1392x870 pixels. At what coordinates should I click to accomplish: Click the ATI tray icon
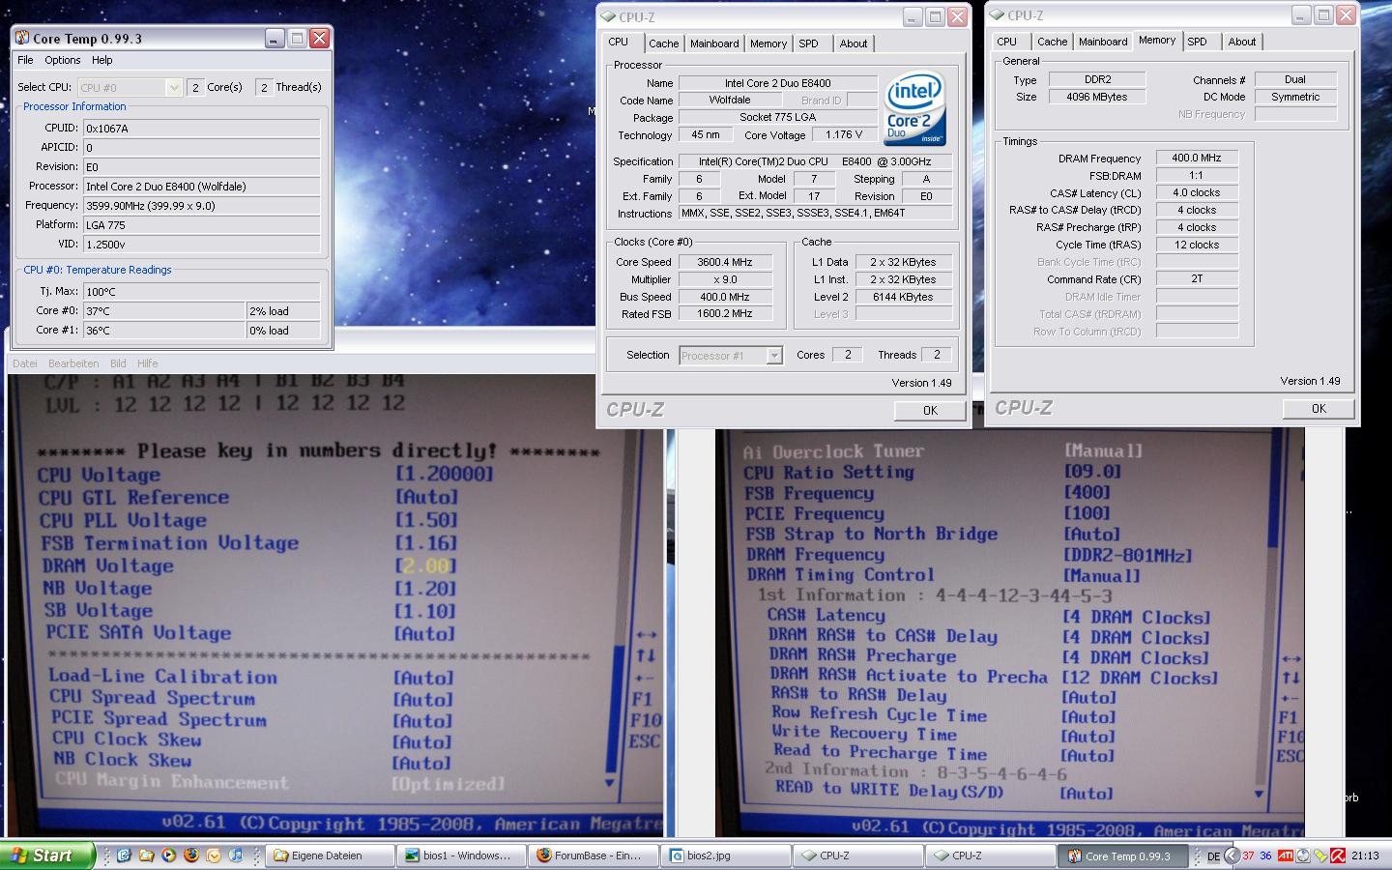[x=1286, y=855]
